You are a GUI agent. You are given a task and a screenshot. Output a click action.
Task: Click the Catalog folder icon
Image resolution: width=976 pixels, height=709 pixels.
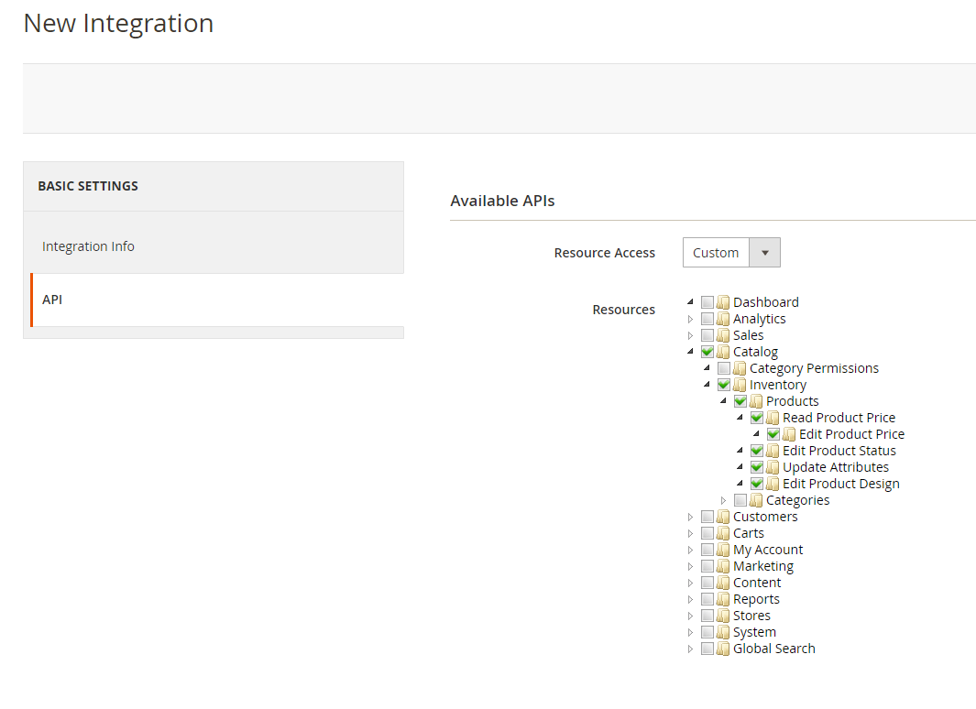pos(724,351)
